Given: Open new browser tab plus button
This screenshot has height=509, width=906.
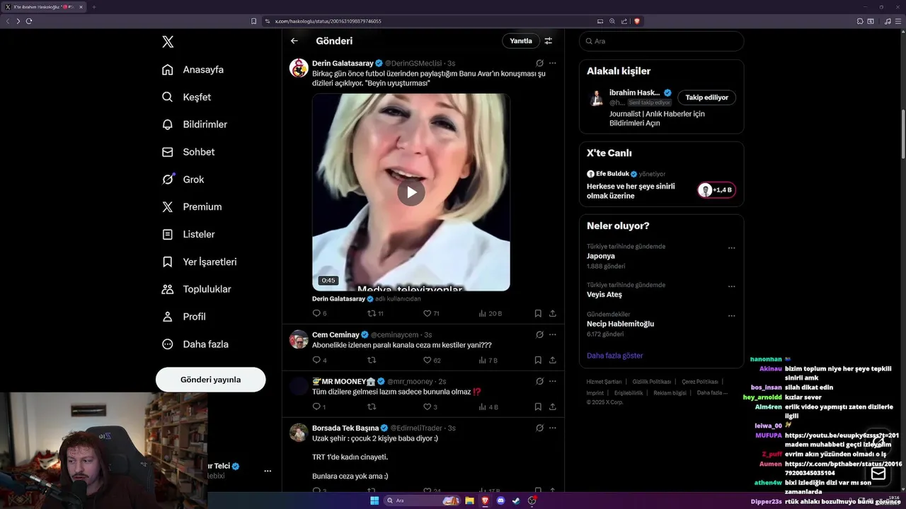Looking at the screenshot, I should [93, 7].
